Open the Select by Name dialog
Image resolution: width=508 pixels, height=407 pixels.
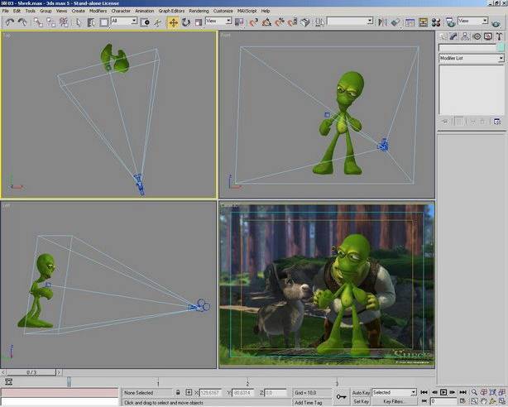pos(91,22)
